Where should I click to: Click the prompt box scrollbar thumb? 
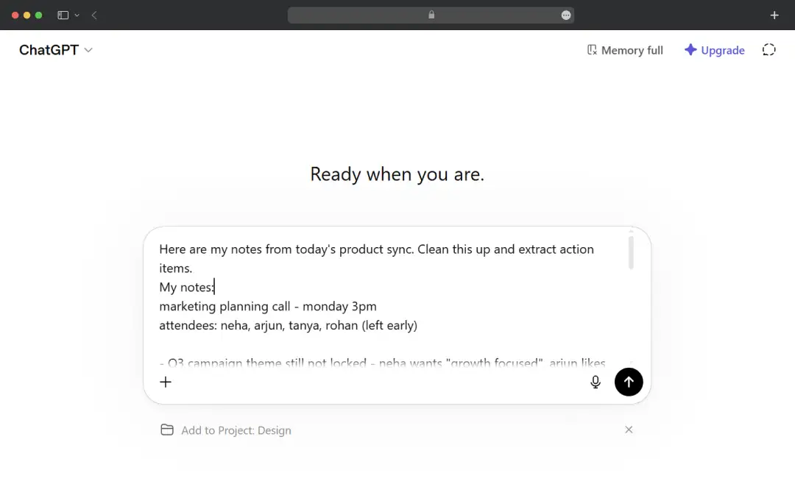pyautogui.click(x=631, y=252)
